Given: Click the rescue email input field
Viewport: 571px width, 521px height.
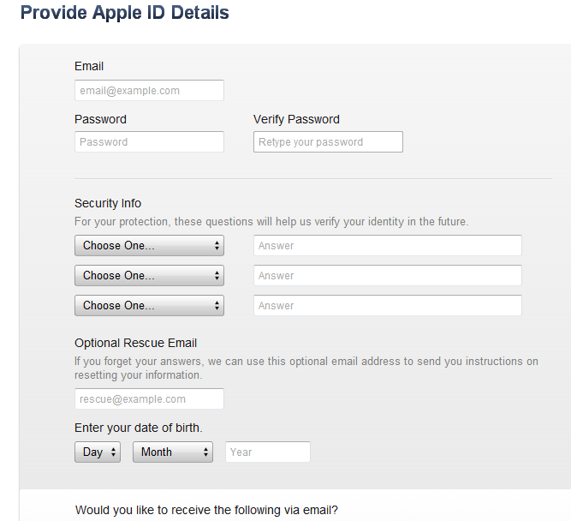Looking at the screenshot, I should point(149,399).
